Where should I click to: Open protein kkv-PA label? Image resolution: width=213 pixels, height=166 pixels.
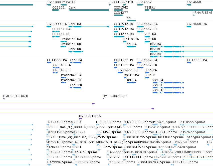(x=158, y=80)
